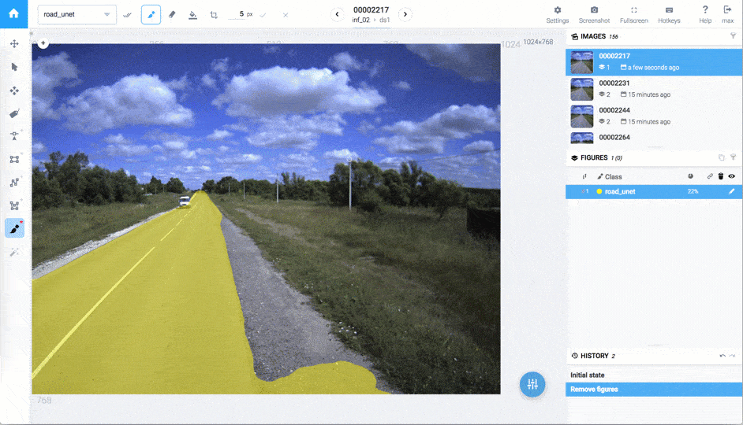743x425 pixels.
Task: Select the Rectangle tool in left sidebar
Action: (14, 159)
